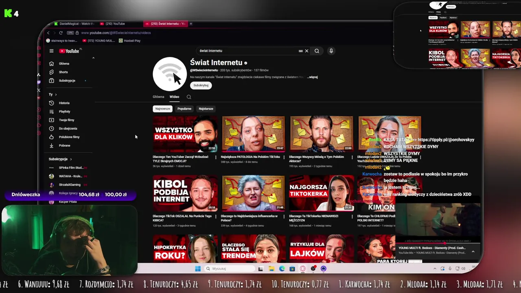The height and width of the screenshot is (293, 521).
Task: Click the magnifier search button
Action: click(x=317, y=51)
